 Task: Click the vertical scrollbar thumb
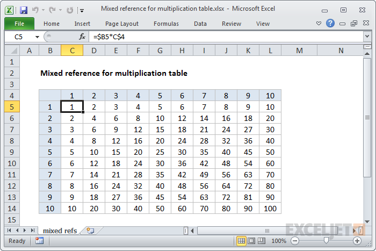pos(367,117)
